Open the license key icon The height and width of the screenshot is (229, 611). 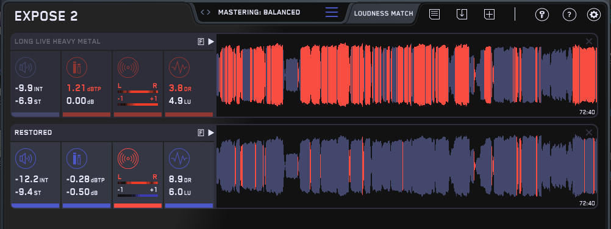click(542, 15)
